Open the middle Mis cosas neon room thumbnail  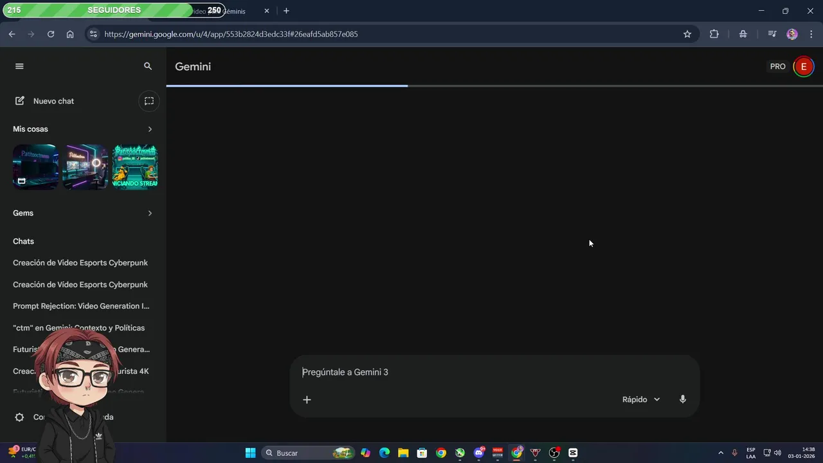pos(85,167)
